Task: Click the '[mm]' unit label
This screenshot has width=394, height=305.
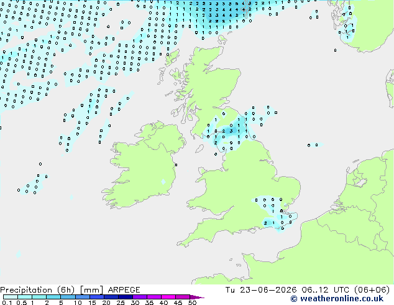Action: tap(92, 290)
